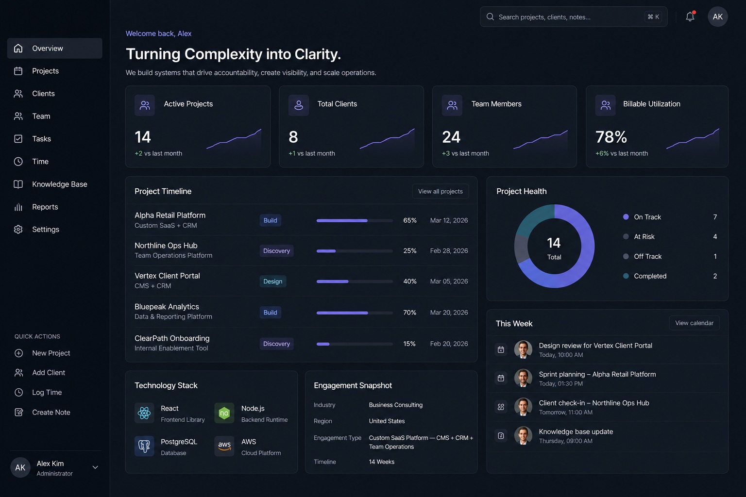Click "+6%" change under Billable Utilization

pos(602,153)
